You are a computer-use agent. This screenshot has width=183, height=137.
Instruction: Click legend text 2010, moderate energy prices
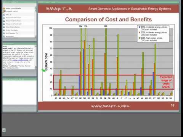(x=154, y=27)
